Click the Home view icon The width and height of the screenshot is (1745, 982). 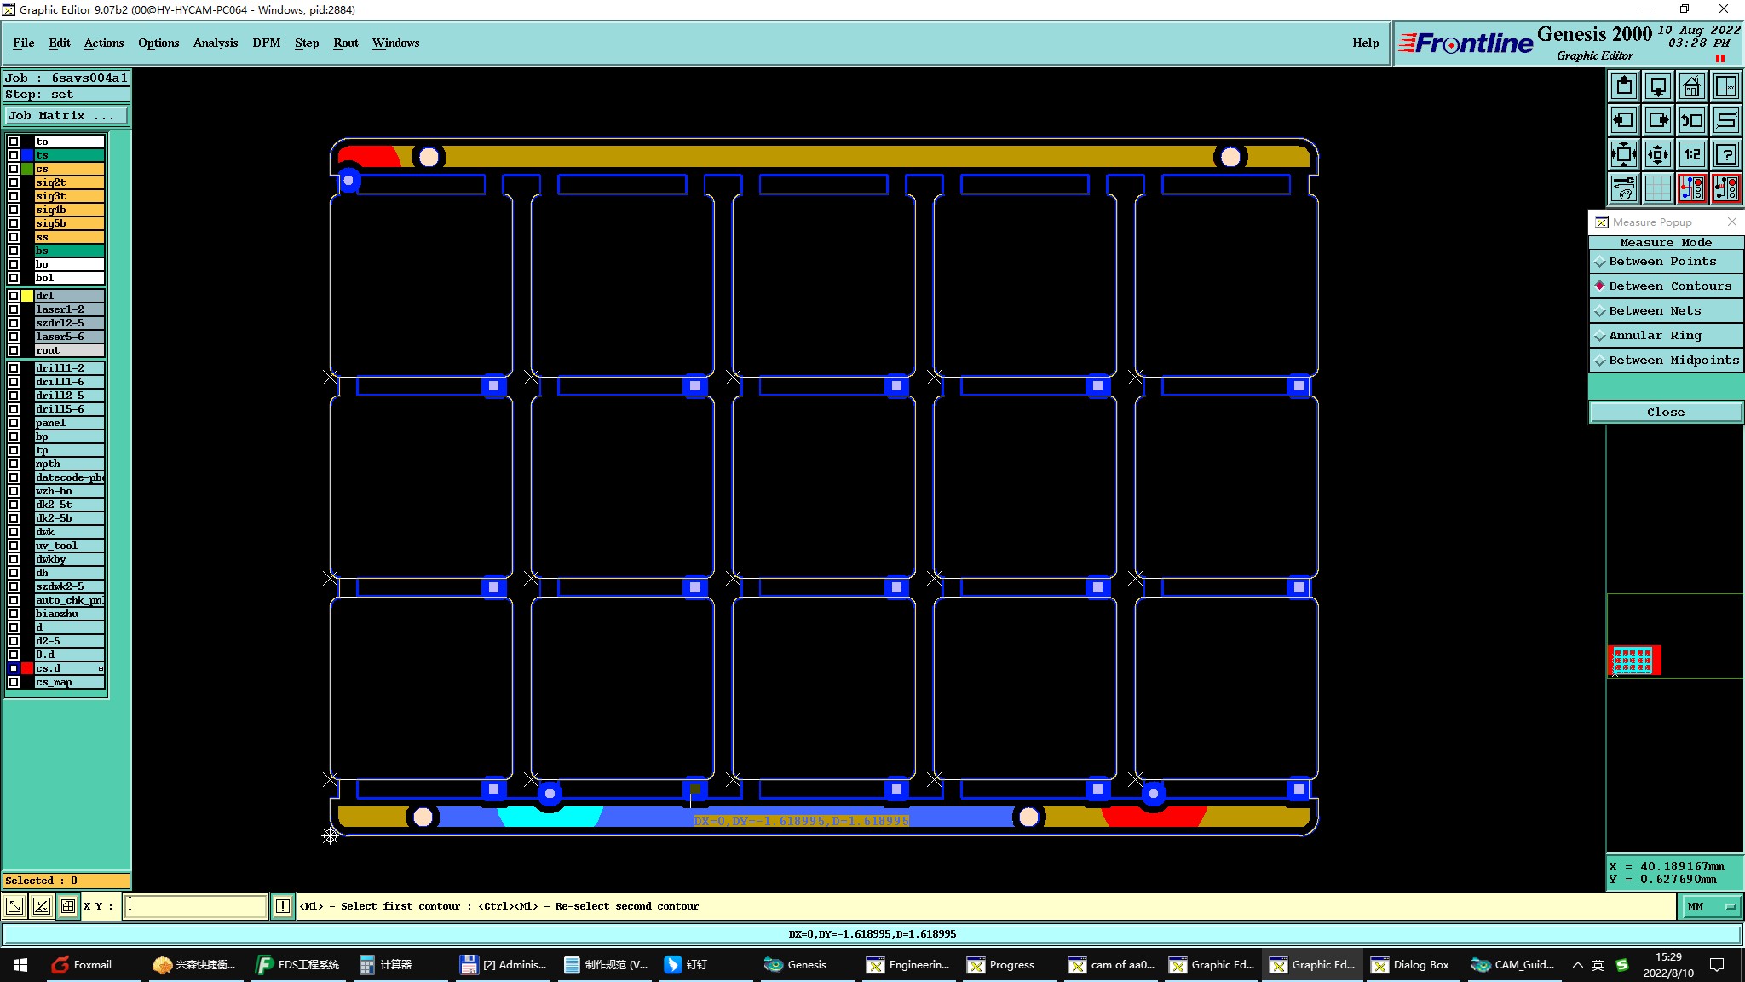tap(1691, 86)
